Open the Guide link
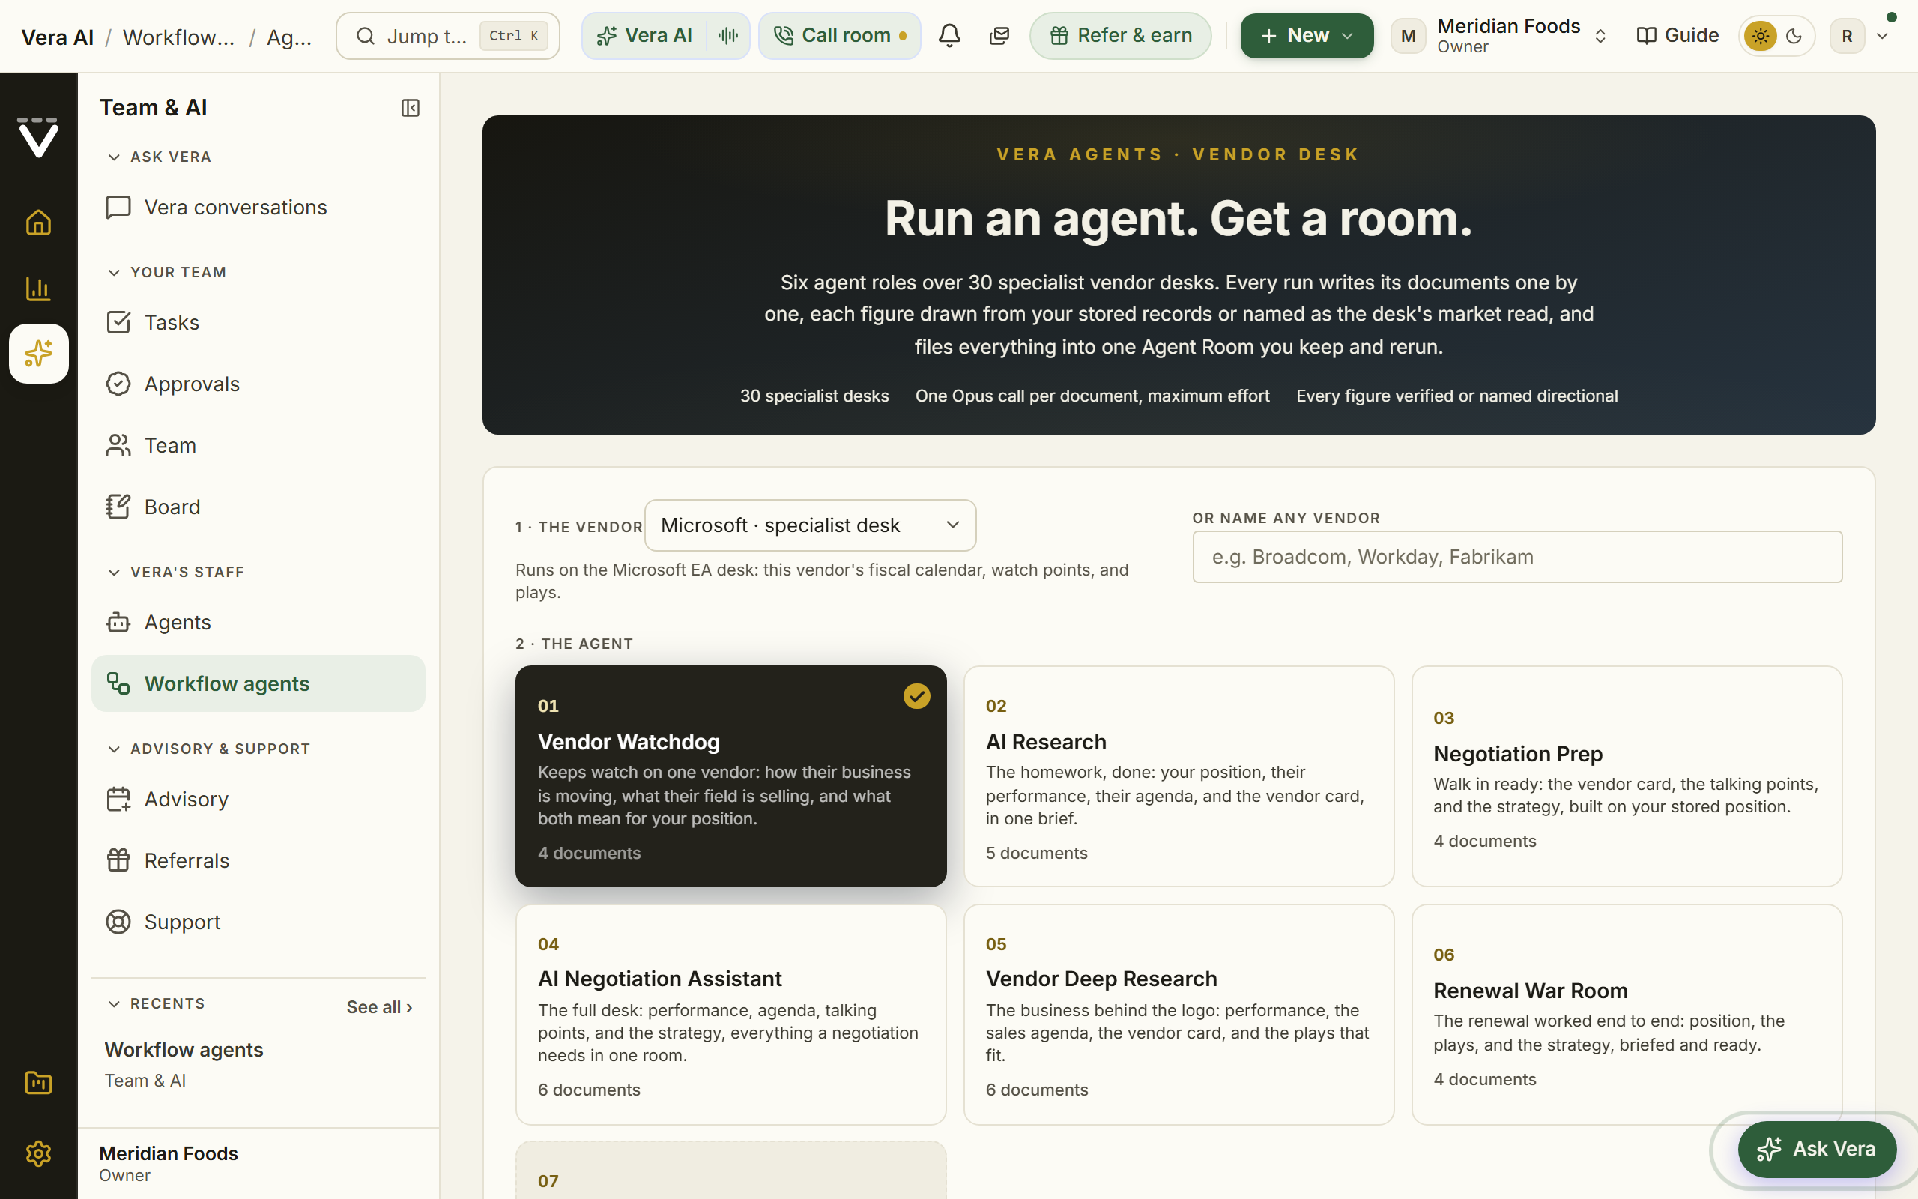1918x1199 pixels. [x=1677, y=36]
